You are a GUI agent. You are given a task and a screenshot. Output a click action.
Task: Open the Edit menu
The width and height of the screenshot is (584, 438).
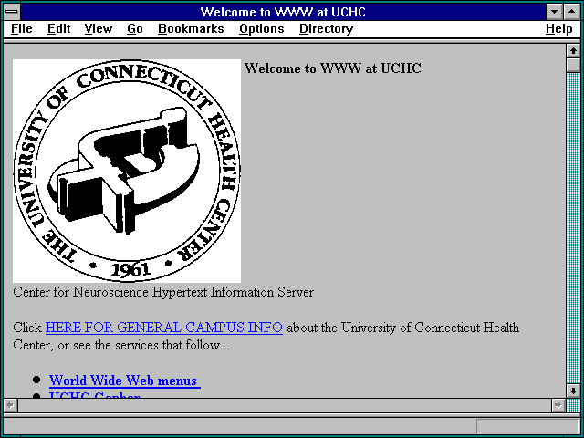(58, 29)
